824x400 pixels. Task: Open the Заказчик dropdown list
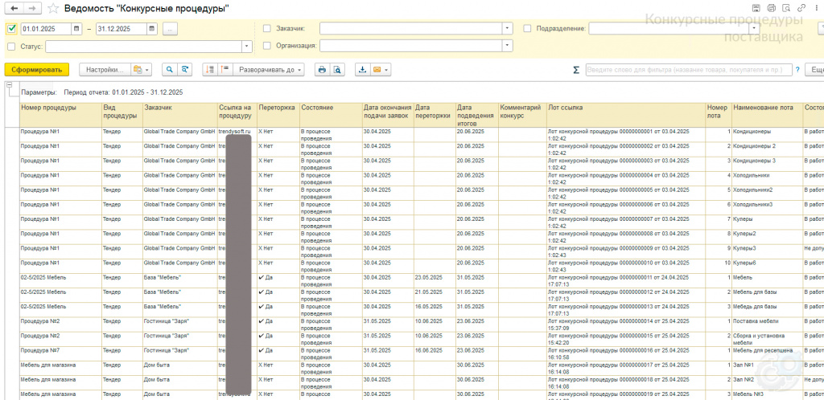[x=507, y=29]
